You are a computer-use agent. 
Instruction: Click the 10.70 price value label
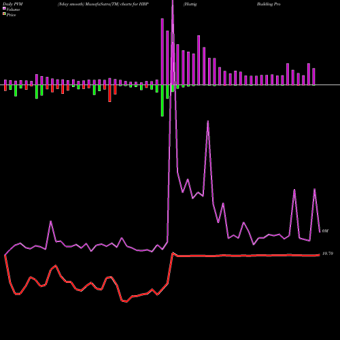pos(328,254)
